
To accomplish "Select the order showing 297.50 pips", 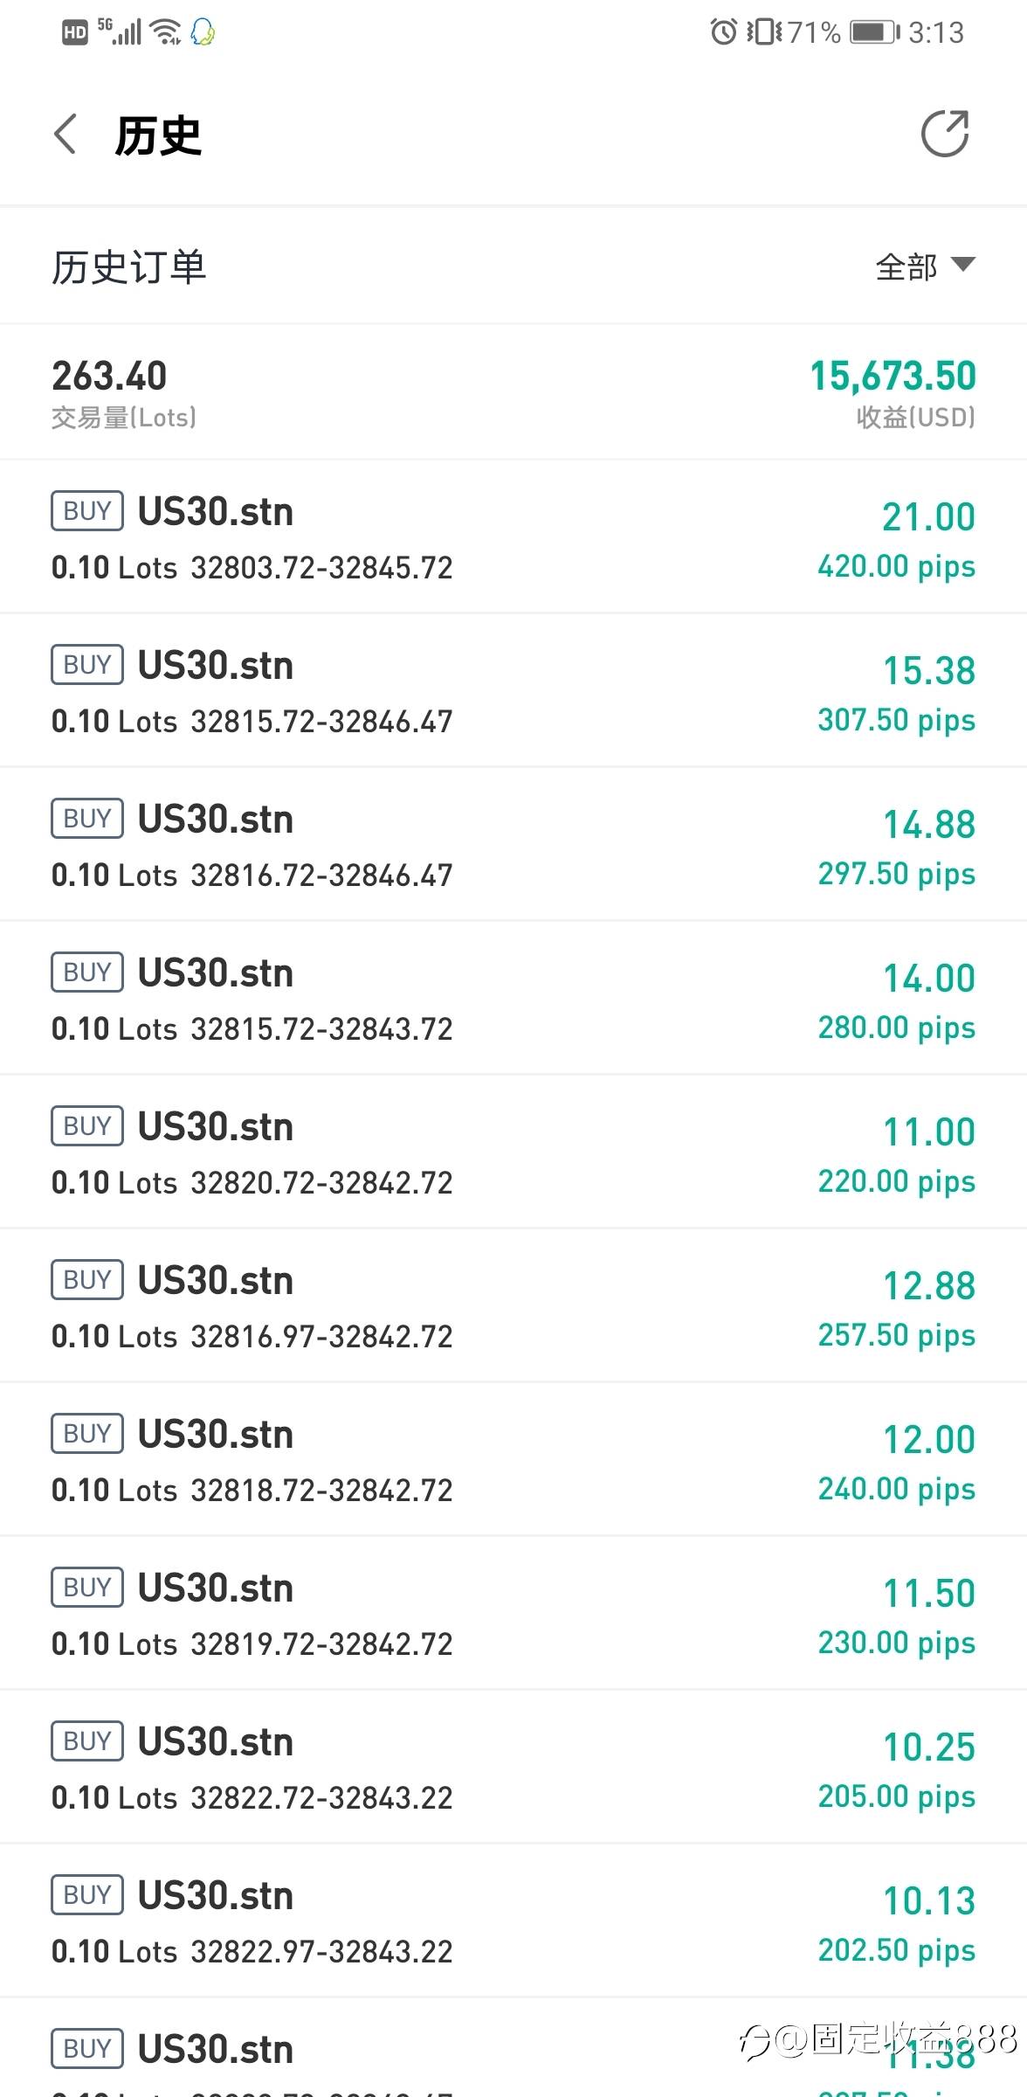I will point(513,845).
